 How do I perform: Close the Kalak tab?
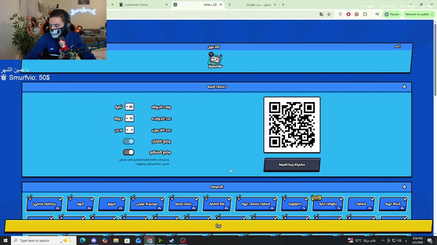[x=221, y=5]
